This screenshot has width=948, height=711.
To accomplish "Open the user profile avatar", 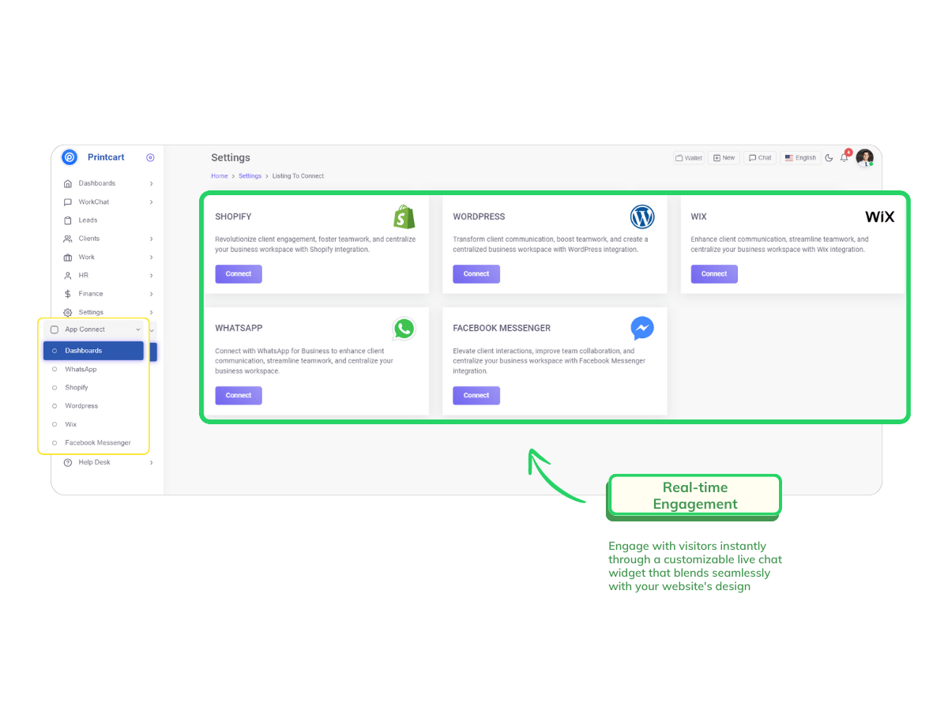I will pos(865,157).
